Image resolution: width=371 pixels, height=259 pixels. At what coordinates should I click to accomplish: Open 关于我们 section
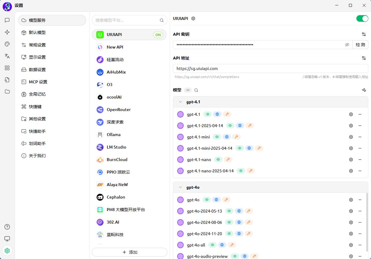[x=52, y=156]
